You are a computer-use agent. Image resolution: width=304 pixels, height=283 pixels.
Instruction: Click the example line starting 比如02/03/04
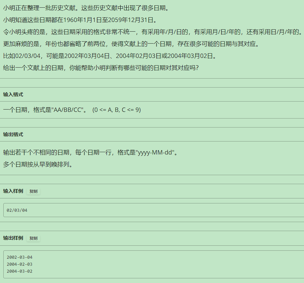[110, 56]
